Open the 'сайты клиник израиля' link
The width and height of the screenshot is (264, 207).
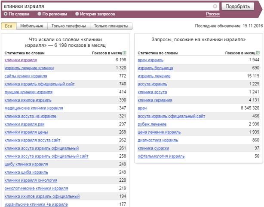(26, 76)
